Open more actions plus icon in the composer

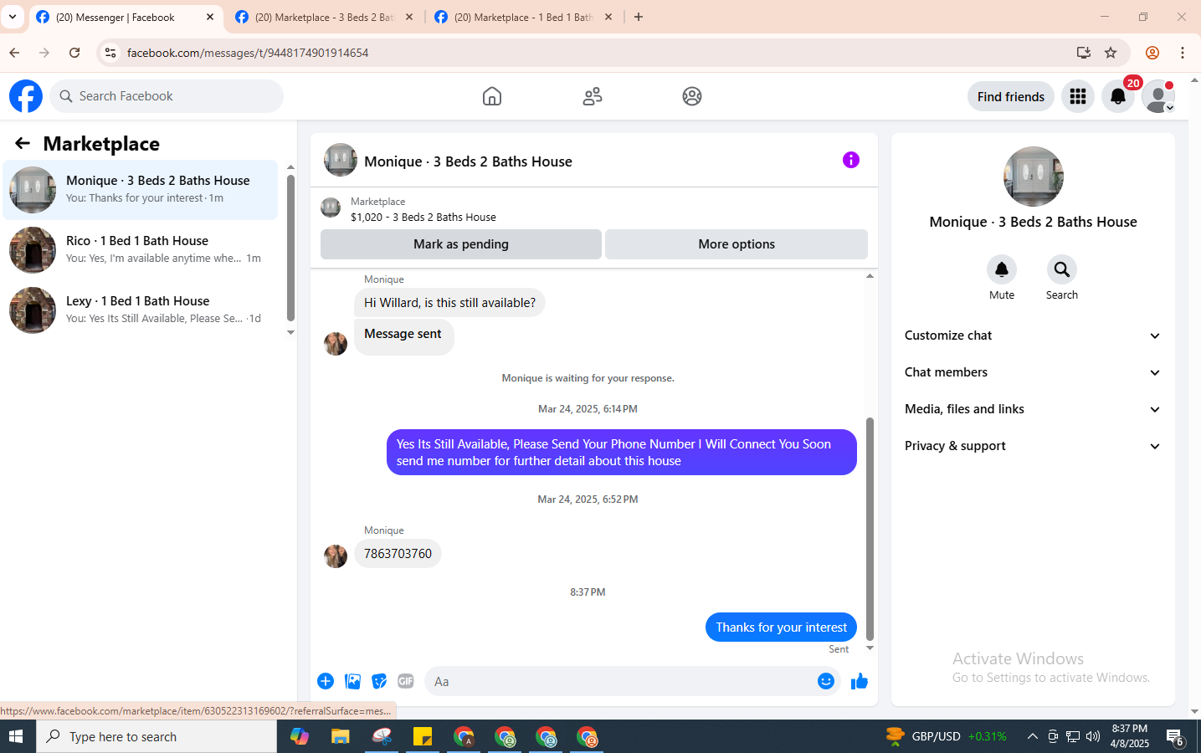tap(326, 681)
